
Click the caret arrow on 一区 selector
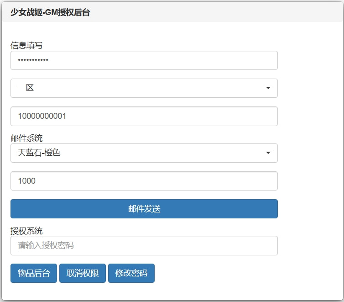[x=268, y=88]
